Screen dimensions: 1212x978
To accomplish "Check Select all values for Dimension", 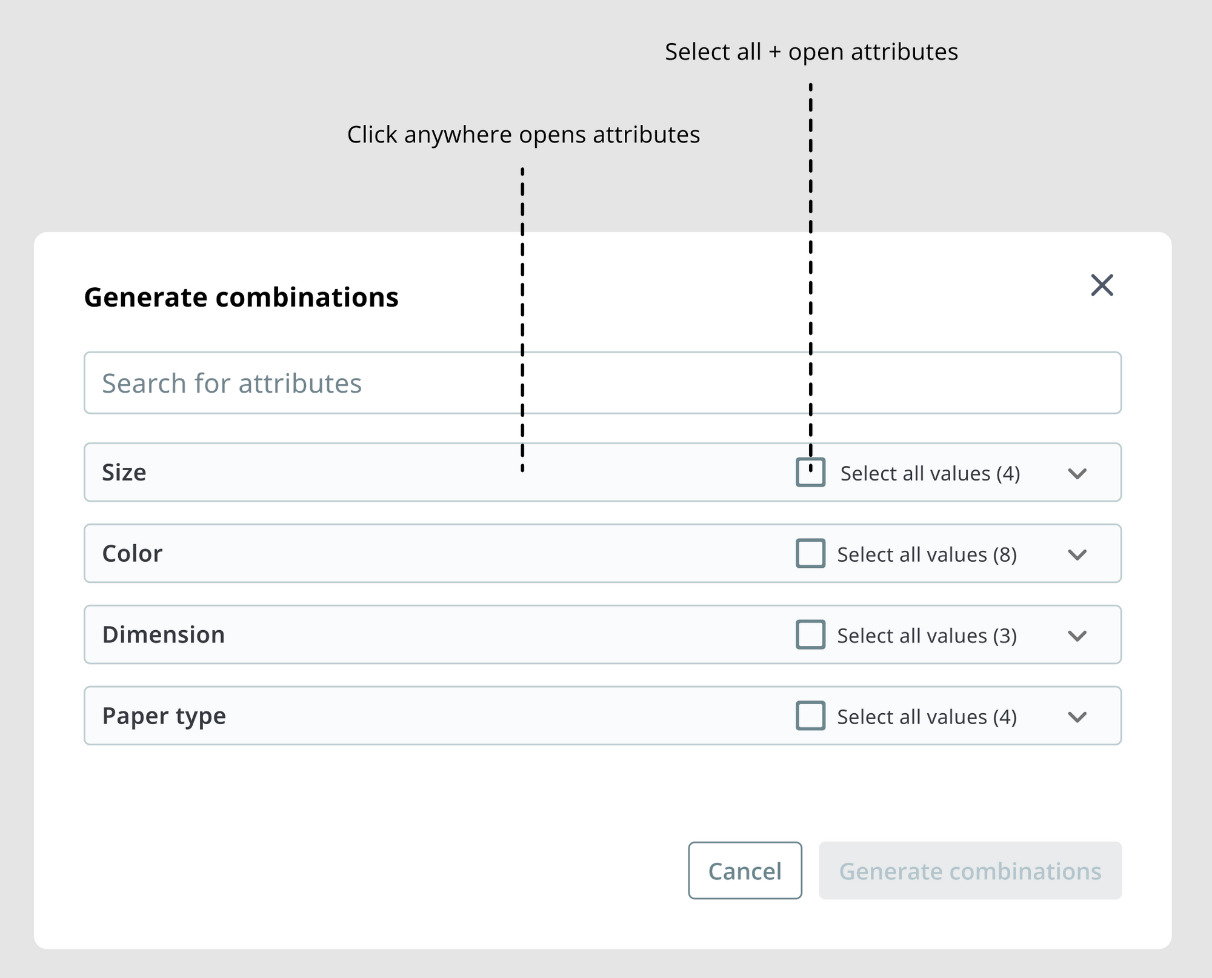I will tap(810, 635).
